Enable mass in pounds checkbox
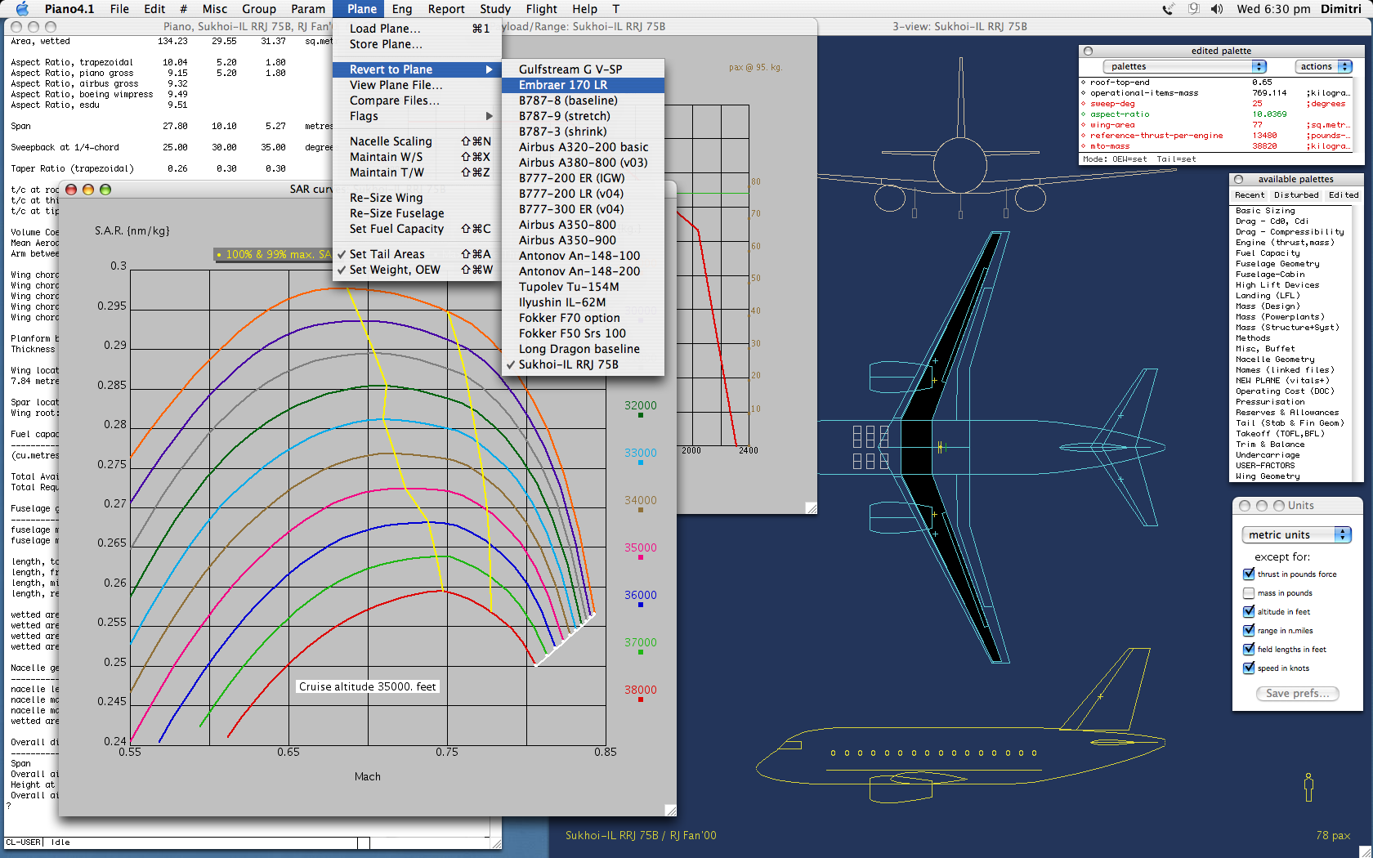1373x858 pixels. tap(1249, 593)
